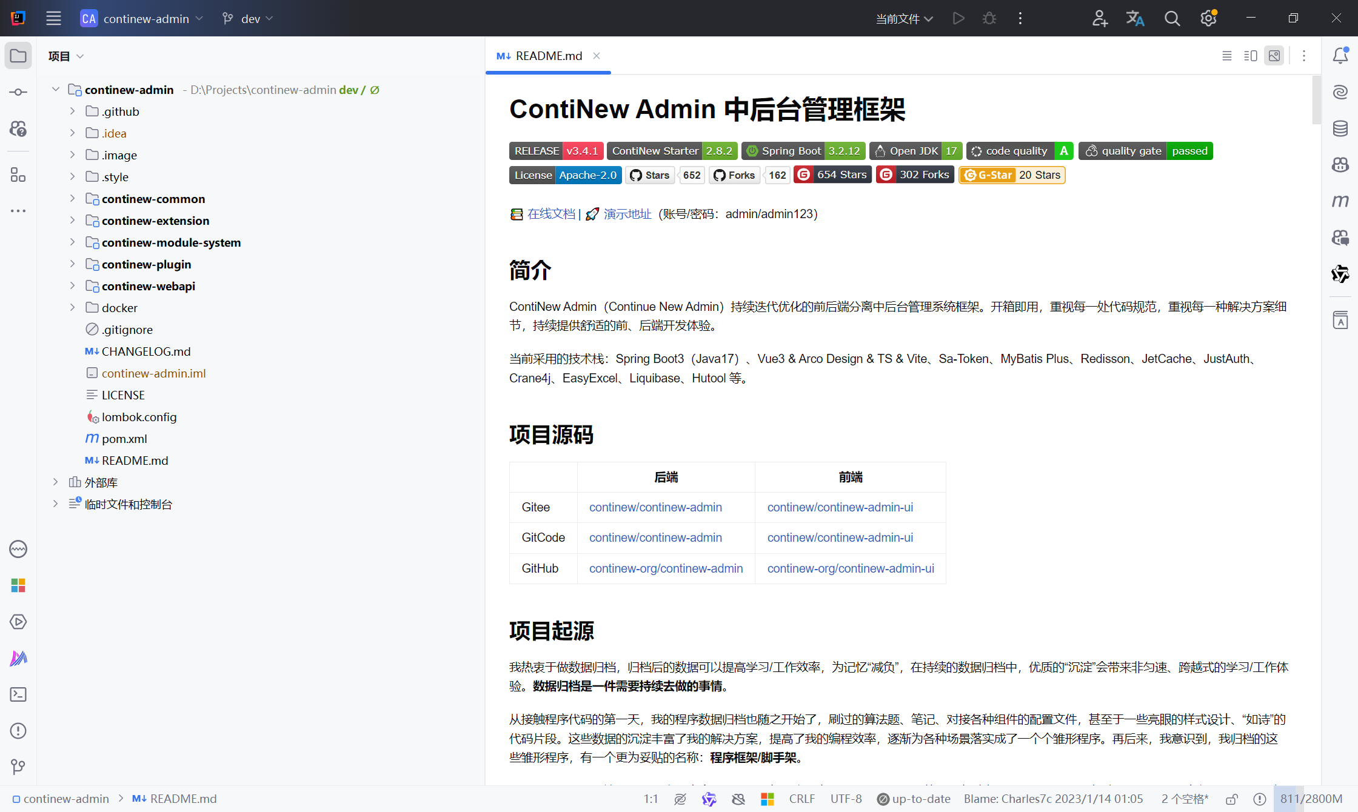Click CRLF line separator in status bar
Screen dimensions: 1358x812
point(801,799)
